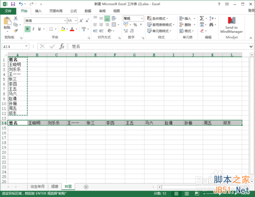Click the cell borders icon
The width and height of the screenshot is (255, 197).
click(x=51, y=29)
